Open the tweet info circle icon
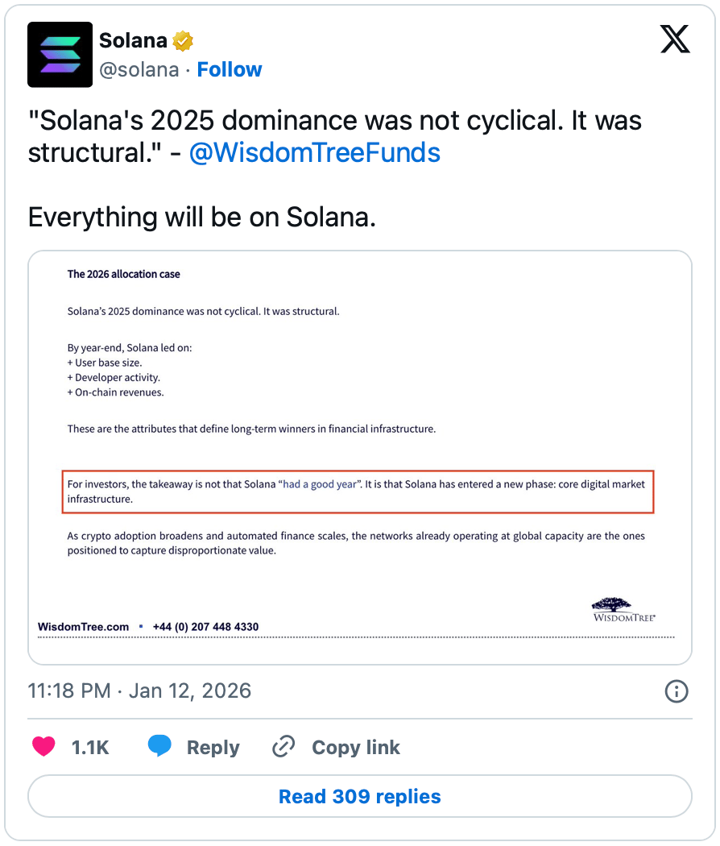The image size is (720, 846). [676, 690]
